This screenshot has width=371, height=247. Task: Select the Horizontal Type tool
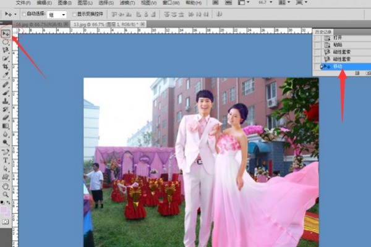tap(6, 160)
